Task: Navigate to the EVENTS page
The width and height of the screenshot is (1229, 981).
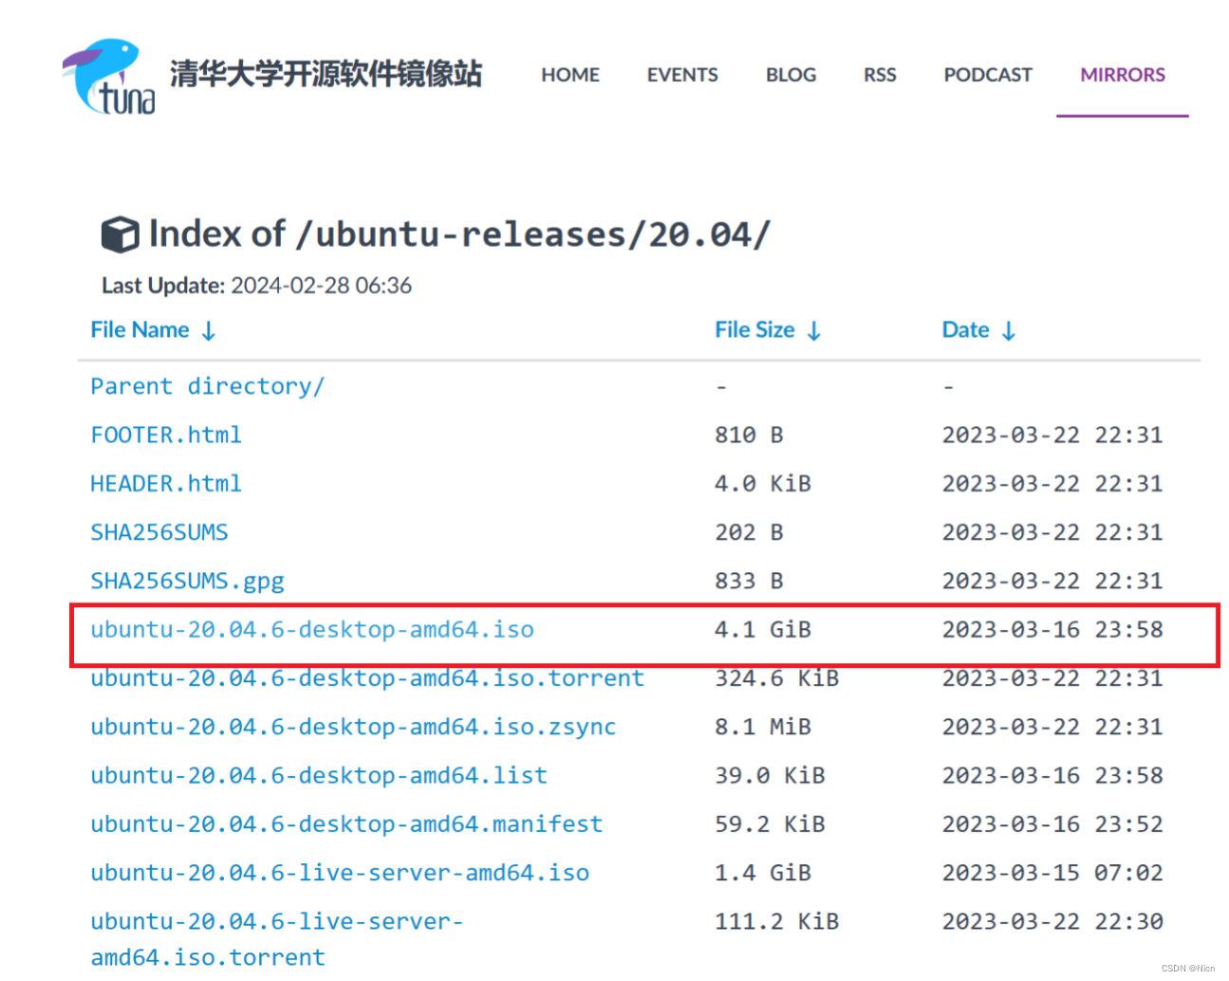Action: [681, 74]
